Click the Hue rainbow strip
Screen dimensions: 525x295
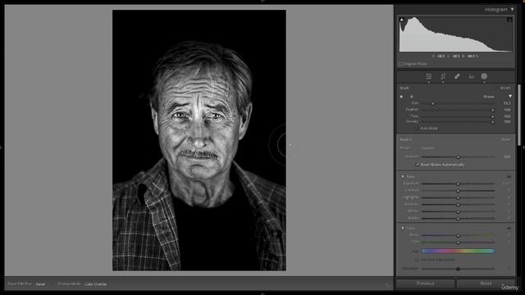[458, 251]
